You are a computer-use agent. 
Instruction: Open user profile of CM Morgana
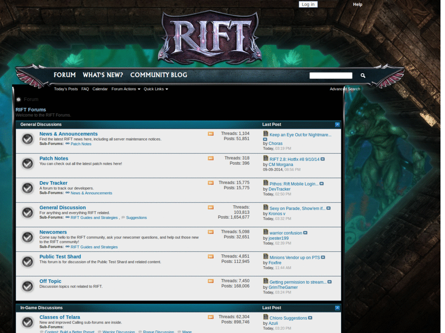tap(281, 164)
